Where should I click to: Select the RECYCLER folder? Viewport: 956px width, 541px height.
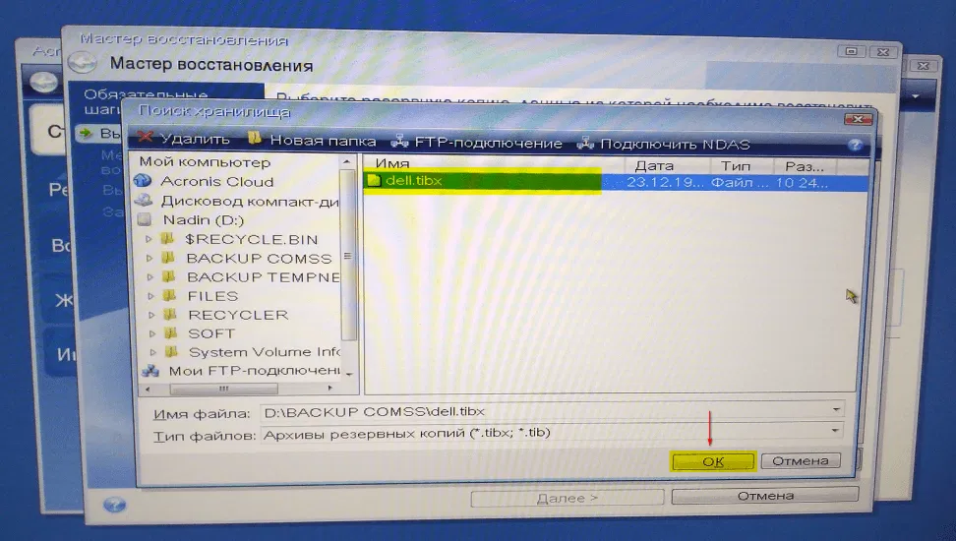[x=238, y=315]
